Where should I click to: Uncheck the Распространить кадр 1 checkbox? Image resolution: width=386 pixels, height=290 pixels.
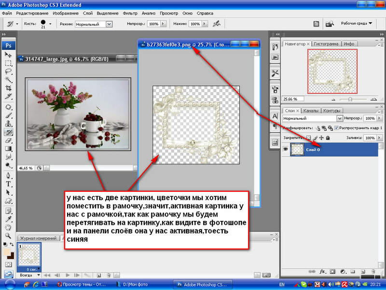[336, 128]
